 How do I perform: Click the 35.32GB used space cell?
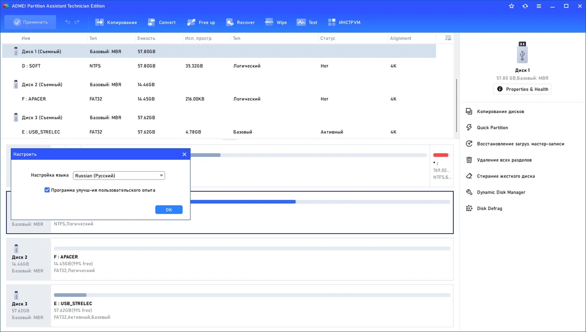click(x=194, y=66)
